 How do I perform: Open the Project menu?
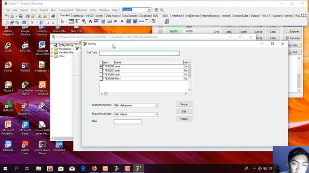[43, 10]
